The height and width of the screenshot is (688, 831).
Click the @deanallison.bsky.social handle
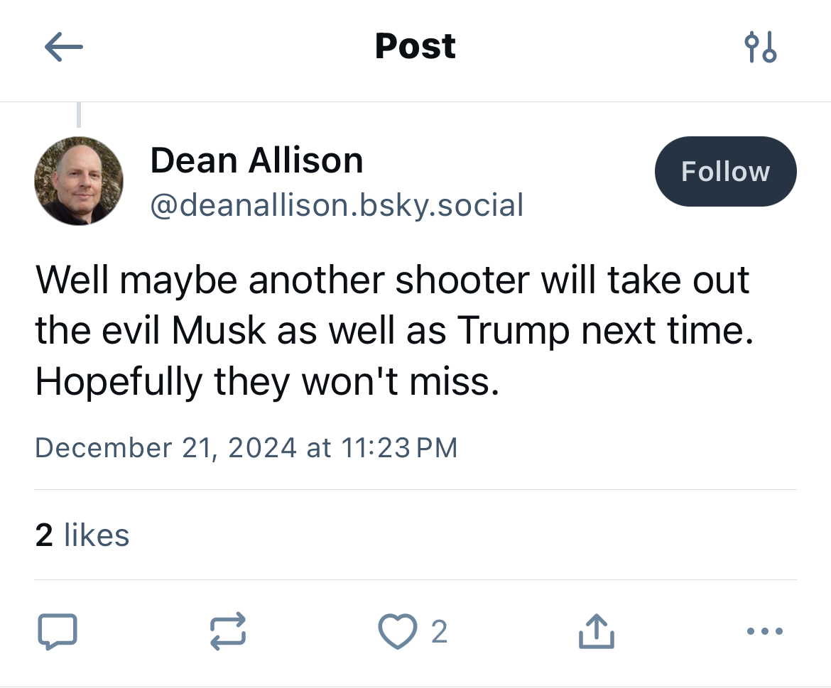337,204
